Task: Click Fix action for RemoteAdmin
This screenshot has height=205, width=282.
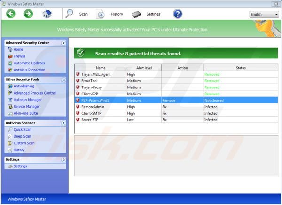Action: point(164,107)
